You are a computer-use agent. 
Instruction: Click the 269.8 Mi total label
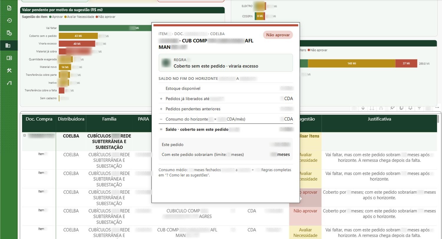[424, 64]
